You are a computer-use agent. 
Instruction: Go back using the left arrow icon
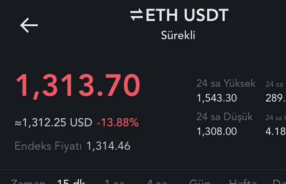pyautogui.click(x=29, y=25)
